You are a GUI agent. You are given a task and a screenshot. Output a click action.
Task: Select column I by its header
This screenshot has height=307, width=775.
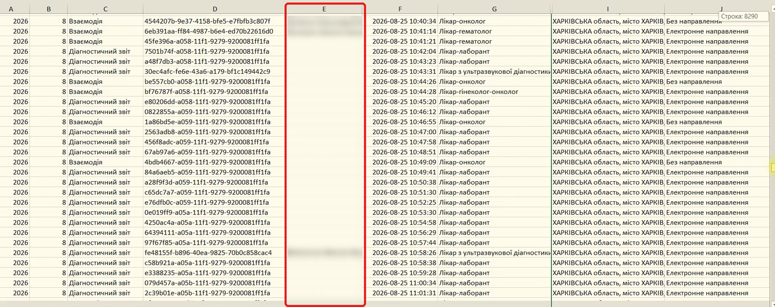608,9
